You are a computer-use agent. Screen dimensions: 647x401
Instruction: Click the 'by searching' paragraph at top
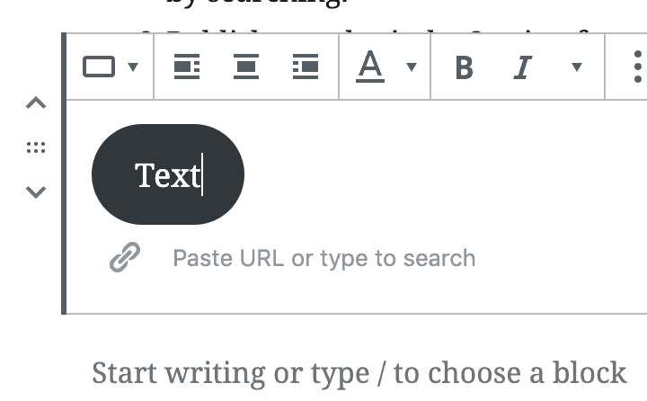coord(258,4)
